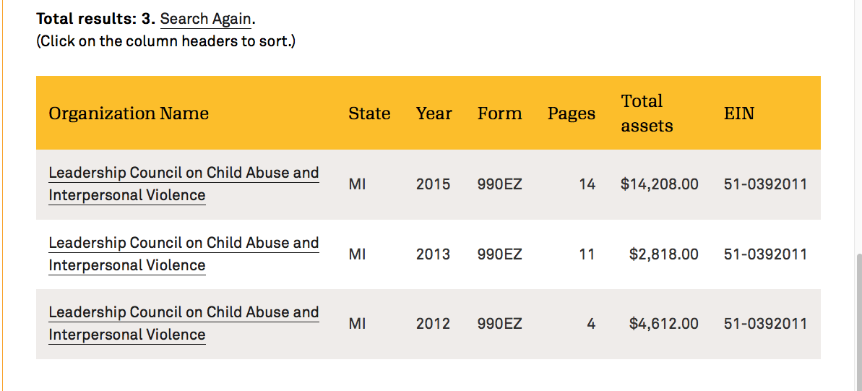Screen dimensions: 862x391
Task: Click the 2012 year cell
Action: [x=433, y=324]
